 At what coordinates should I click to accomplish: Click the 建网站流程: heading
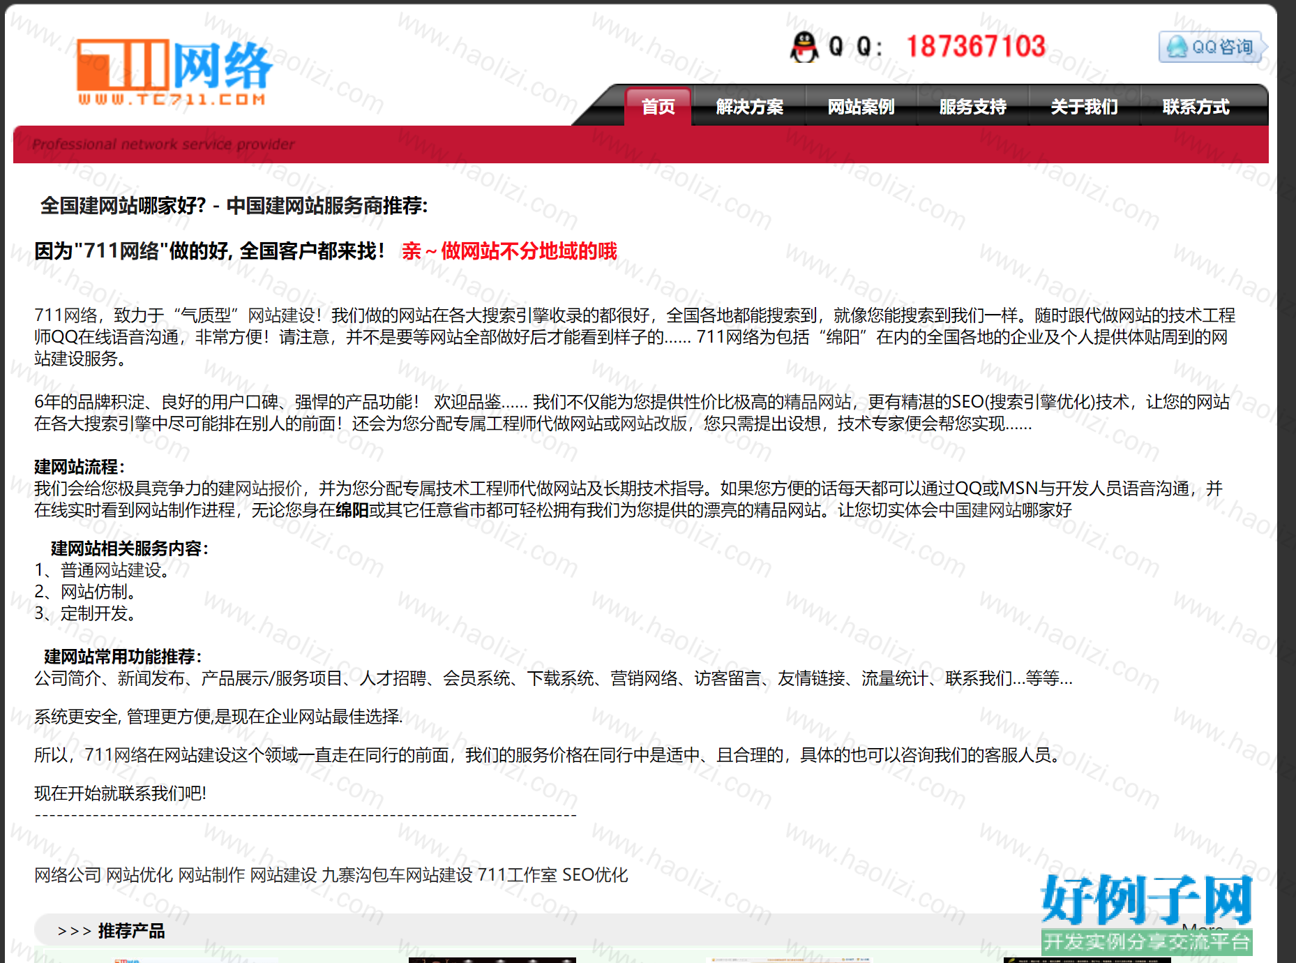[x=80, y=467]
